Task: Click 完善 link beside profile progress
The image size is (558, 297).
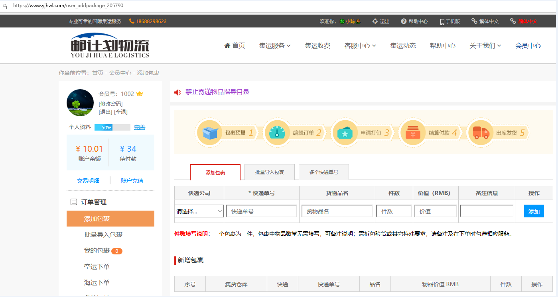Action: click(140, 127)
